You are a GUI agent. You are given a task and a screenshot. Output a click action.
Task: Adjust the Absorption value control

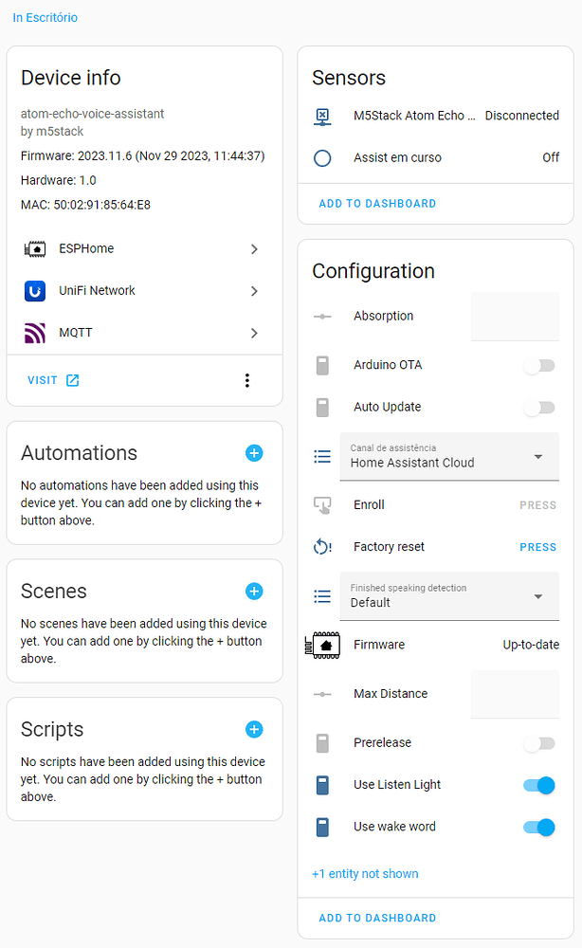pos(515,316)
